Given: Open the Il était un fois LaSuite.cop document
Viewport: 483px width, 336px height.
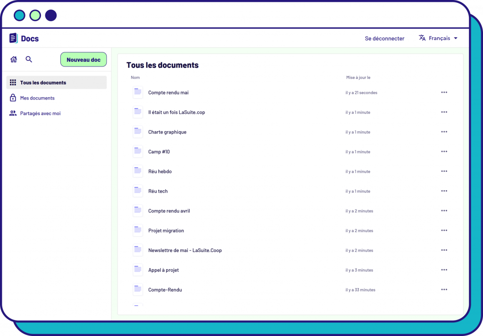Looking at the screenshot, I should tap(176, 112).
